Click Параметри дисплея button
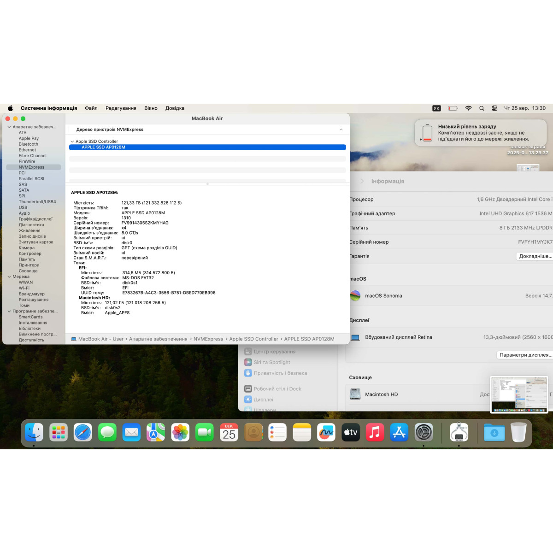 point(525,355)
